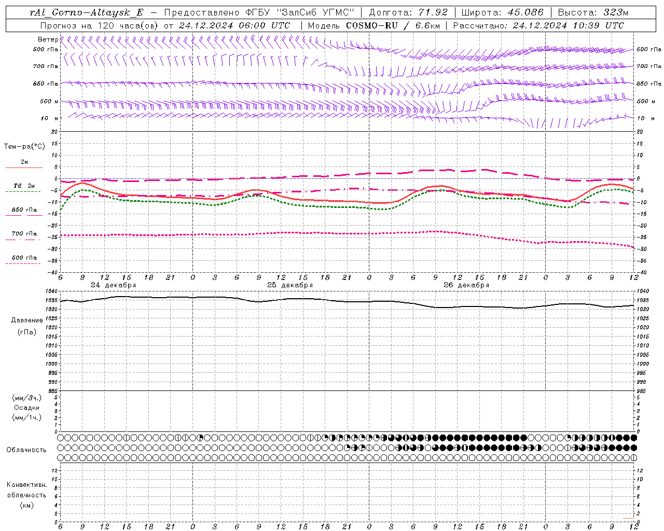This screenshot has width=664, height=531.
Task: Click the (гПа) unit label under Давление
Action: (x=27, y=332)
